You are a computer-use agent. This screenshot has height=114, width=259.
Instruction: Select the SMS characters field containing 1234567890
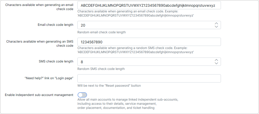coord(149,42)
